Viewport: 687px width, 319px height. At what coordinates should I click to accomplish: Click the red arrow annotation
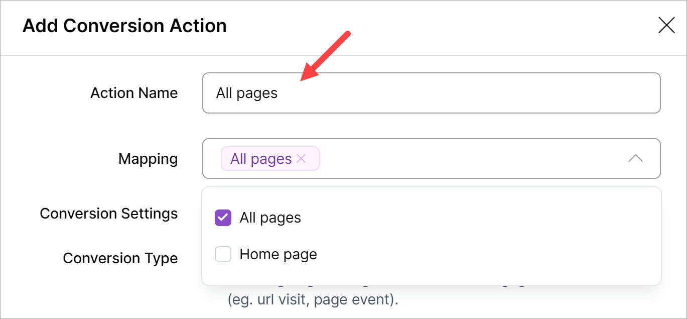[x=325, y=55]
